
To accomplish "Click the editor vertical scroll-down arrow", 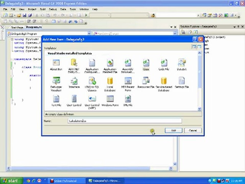I will pos(175,164).
